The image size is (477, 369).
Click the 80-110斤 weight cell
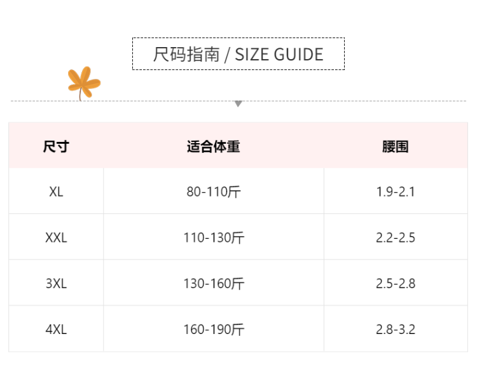point(214,191)
